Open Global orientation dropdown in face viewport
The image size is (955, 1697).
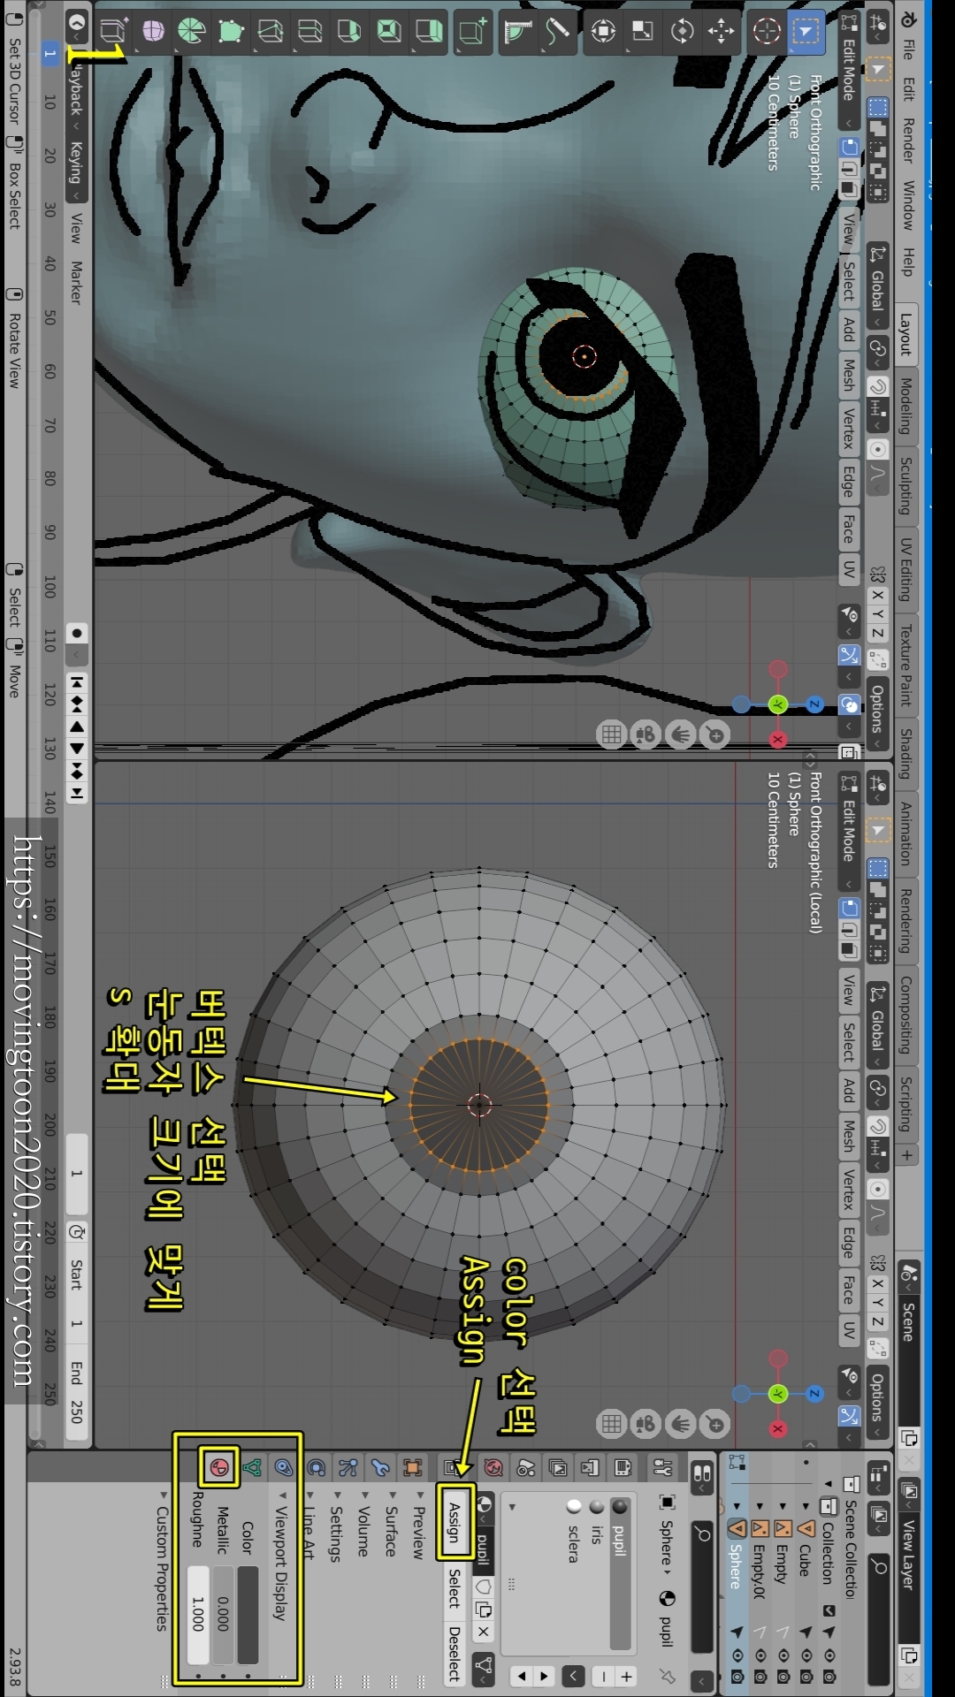tap(877, 285)
